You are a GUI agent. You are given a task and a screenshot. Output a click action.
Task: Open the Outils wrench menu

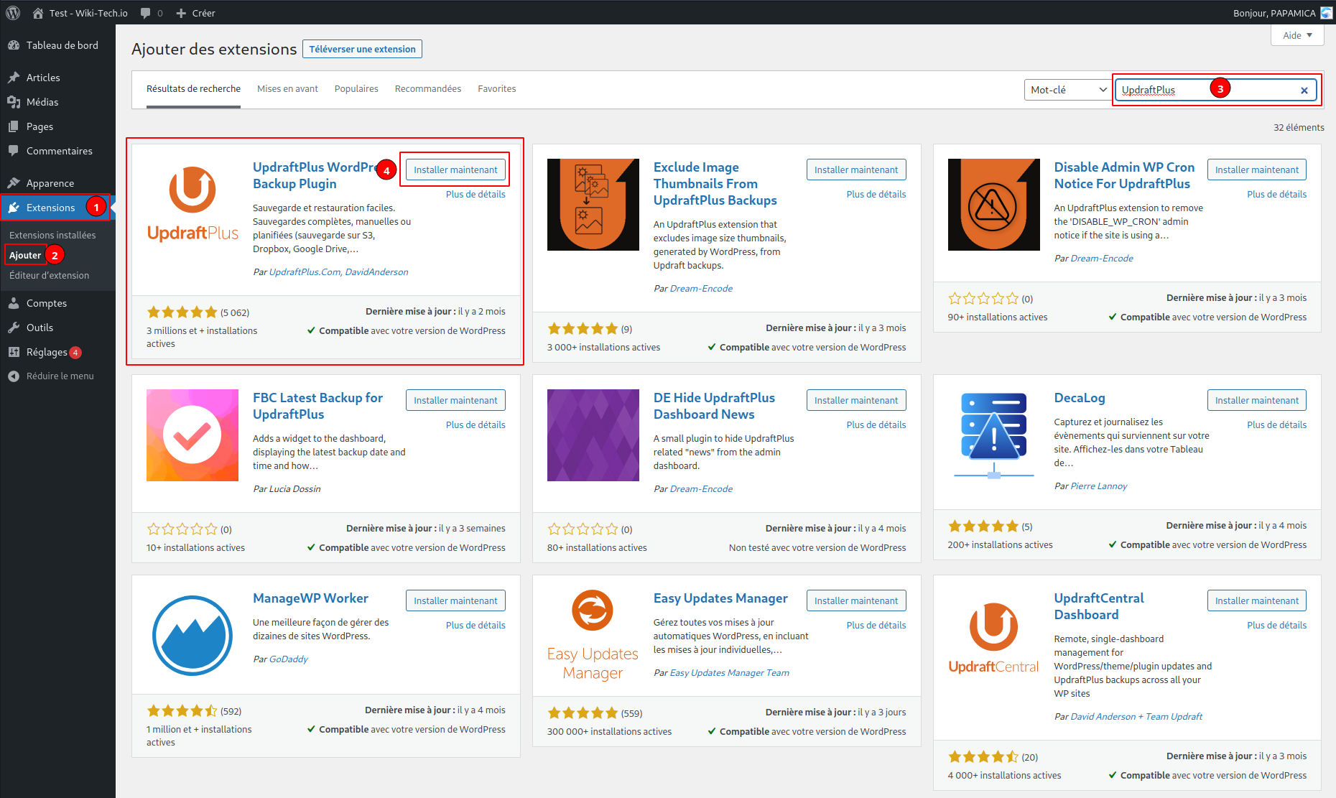[x=40, y=328]
